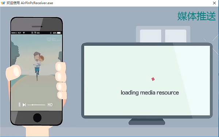Click the phone's earpiece speaker slot
This screenshot has height=137, width=219.
click(37, 27)
